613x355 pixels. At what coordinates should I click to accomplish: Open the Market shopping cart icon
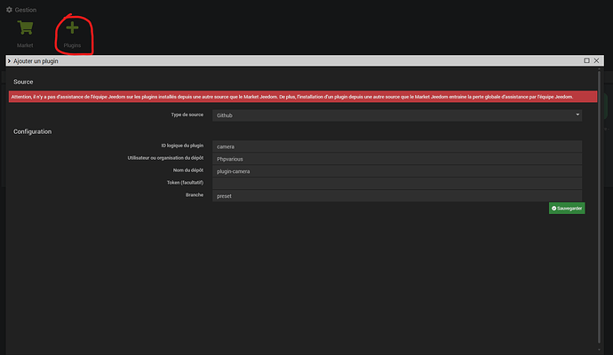pos(26,28)
